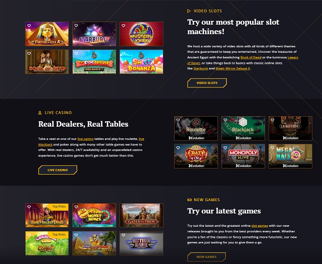Follow the Book of Dead text link
The image size is (322, 264).
click(251, 57)
